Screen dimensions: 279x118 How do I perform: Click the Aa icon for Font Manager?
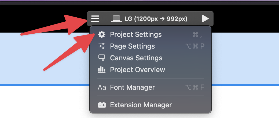[102, 87]
